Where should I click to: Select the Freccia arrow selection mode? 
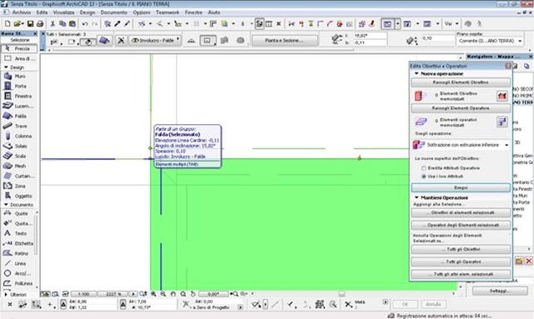click(x=19, y=48)
